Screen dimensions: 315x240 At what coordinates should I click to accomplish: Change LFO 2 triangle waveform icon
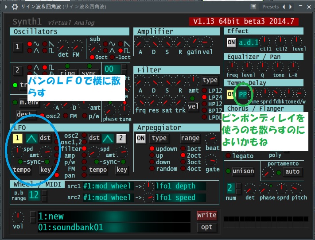[108, 139]
